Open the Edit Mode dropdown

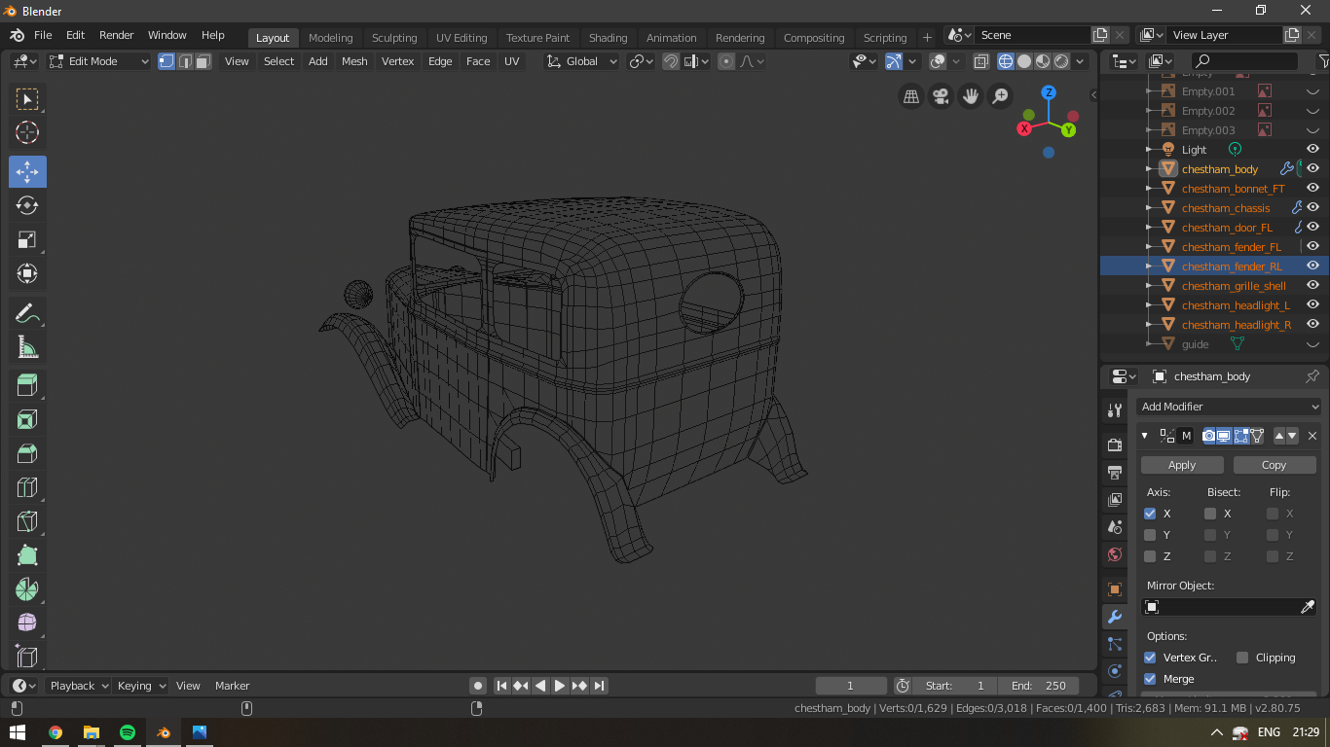pyautogui.click(x=99, y=61)
